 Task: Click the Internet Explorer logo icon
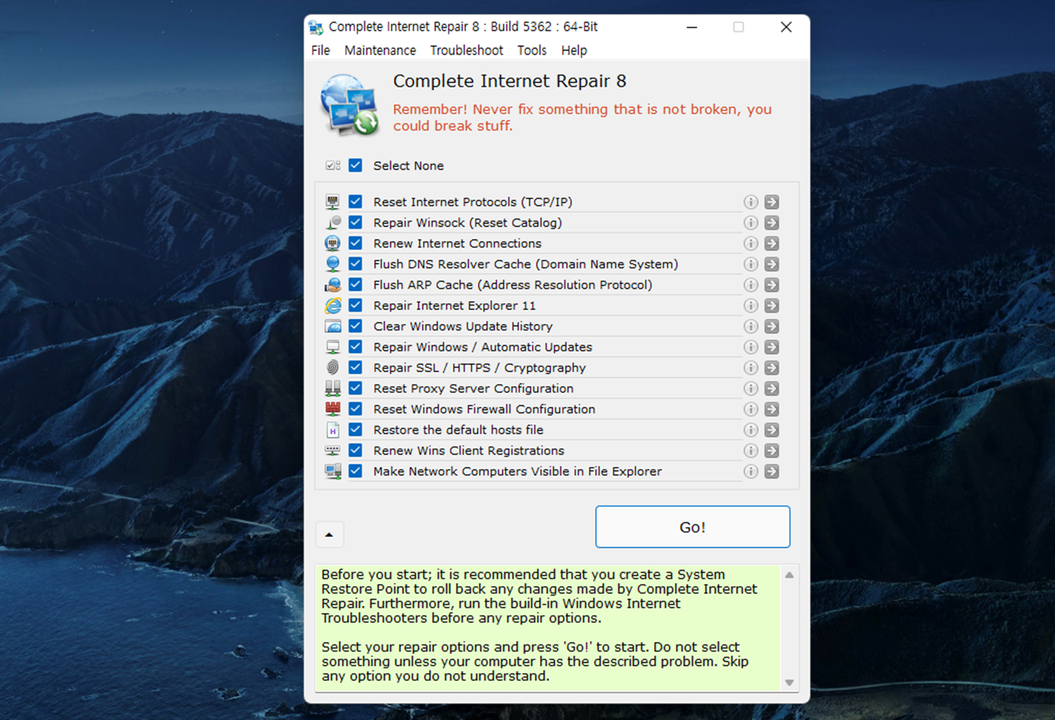point(333,305)
